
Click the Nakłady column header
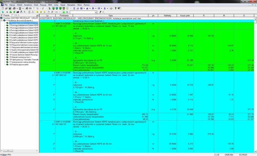click(x=167, y=16)
